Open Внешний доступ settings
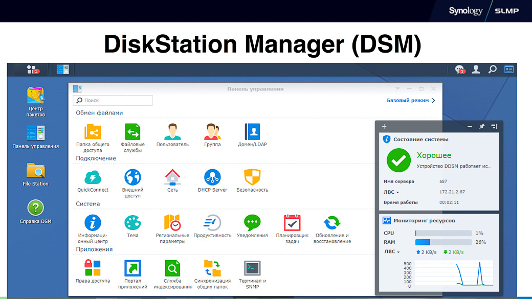532x299 pixels. click(132, 183)
